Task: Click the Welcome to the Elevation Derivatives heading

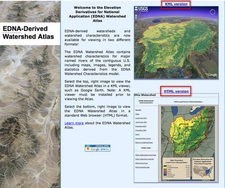Action: click(x=98, y=14)
